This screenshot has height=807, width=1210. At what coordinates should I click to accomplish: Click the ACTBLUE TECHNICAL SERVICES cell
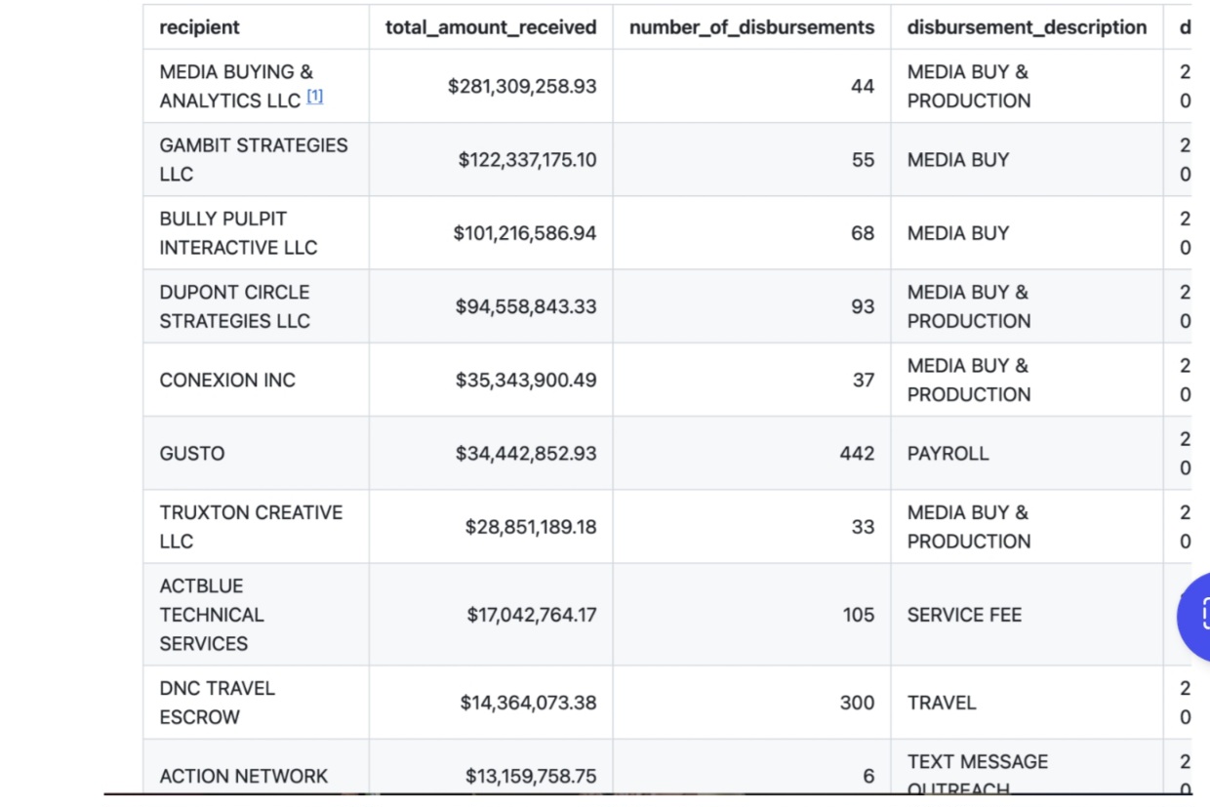(x=212, y=615)
